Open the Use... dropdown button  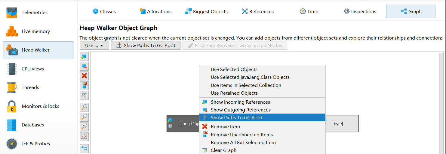(x=94, y=46)
